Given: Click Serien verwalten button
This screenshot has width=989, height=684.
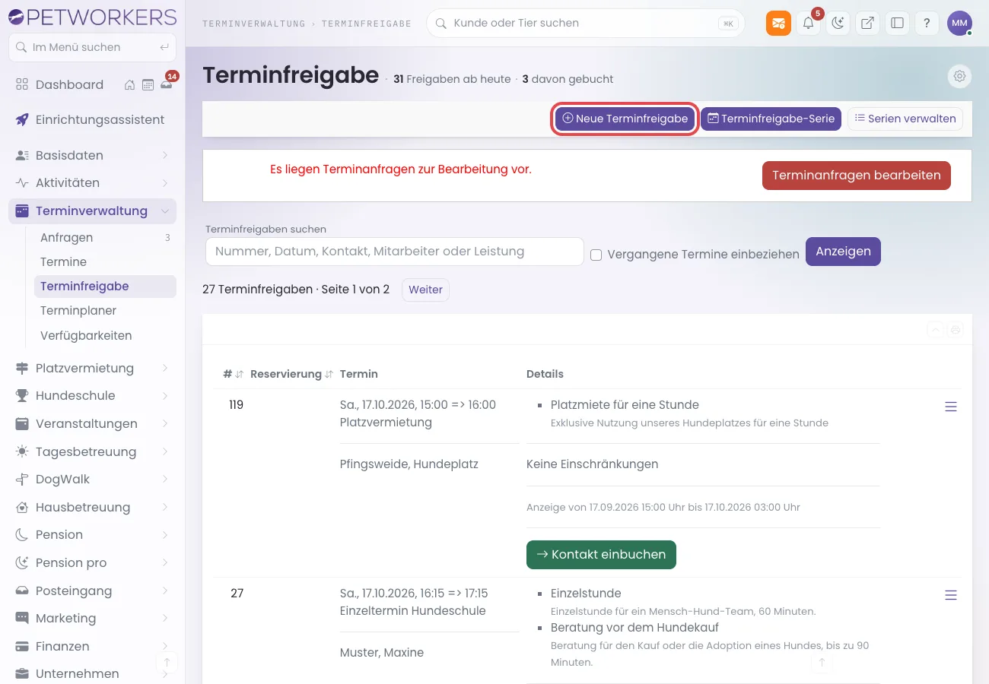Looking at the screenshot, I should tap(905, 119).
